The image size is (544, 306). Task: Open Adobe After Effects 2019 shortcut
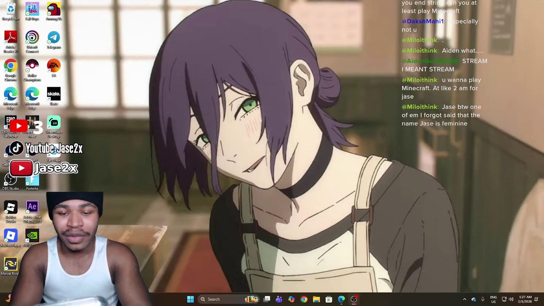coord(32,212)
